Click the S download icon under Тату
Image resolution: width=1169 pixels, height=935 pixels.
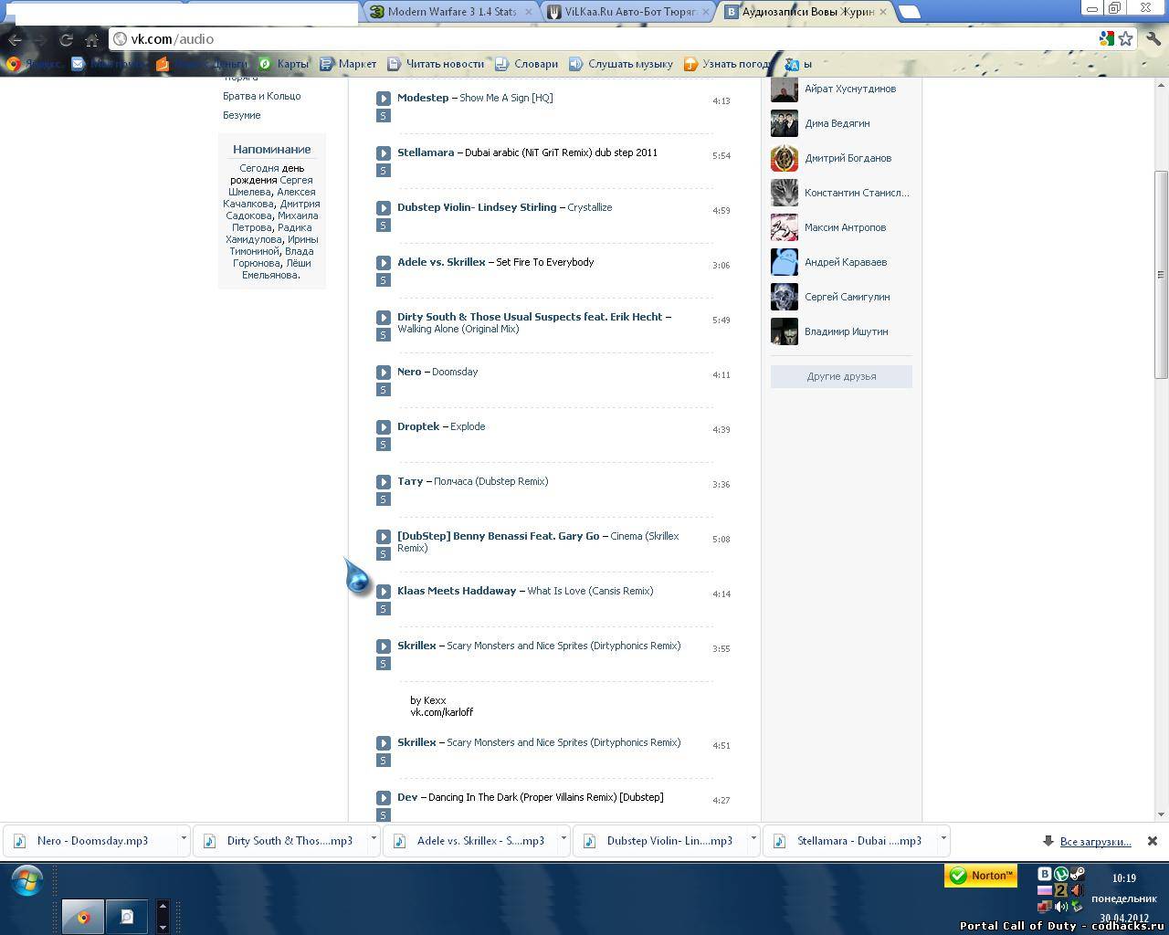click(x=384, y=499)
